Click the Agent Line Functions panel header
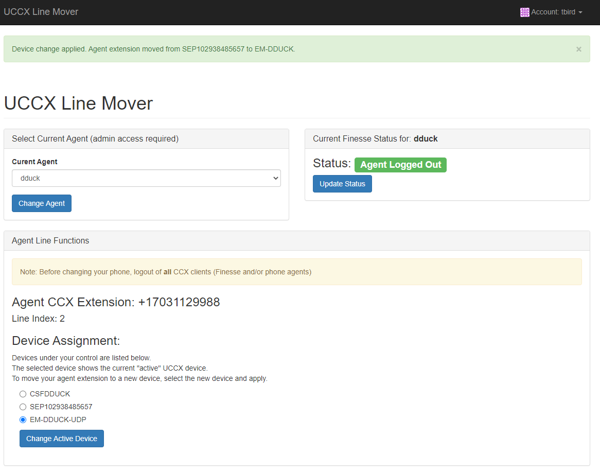The height and width of the screenshot is (472, 600). tap(297, 241)
